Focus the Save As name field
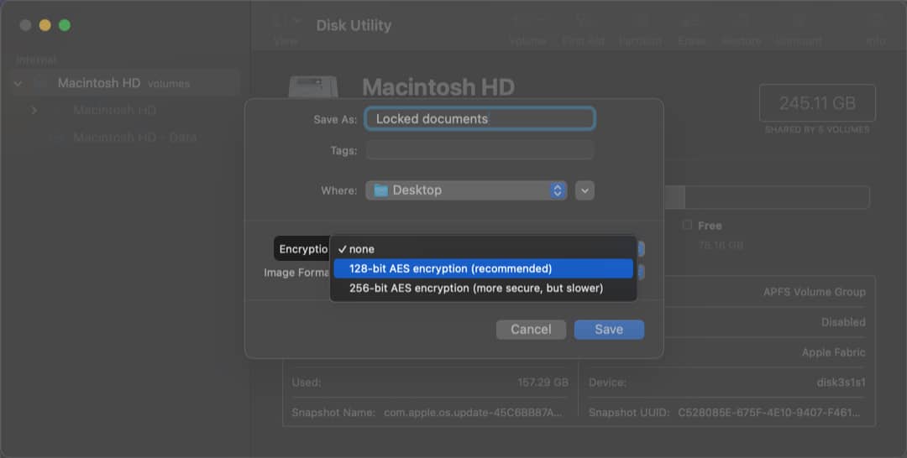This screenshot has width=907, height=458. (x=480, y=118)
